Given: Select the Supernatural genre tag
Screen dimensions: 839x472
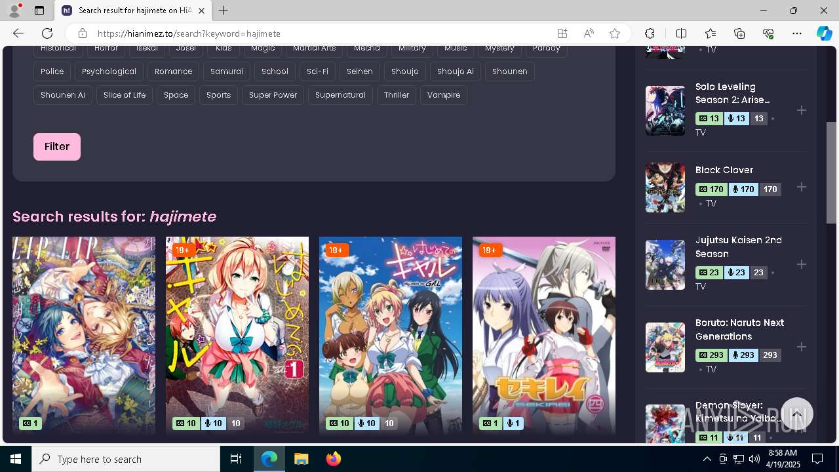Looking at the screenshot, I should click(x=340, y=95).
